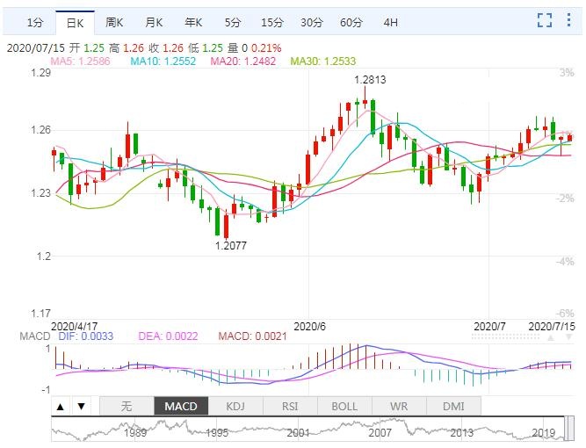Select the 周K weekly chart tab
The image size is (586, 448).
[x=114, y=22]
